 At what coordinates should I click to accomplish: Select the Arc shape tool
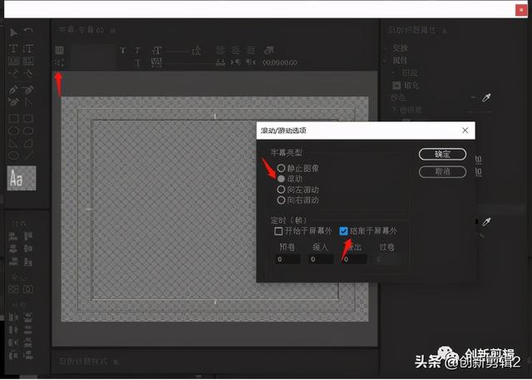[x=27, y=143]
